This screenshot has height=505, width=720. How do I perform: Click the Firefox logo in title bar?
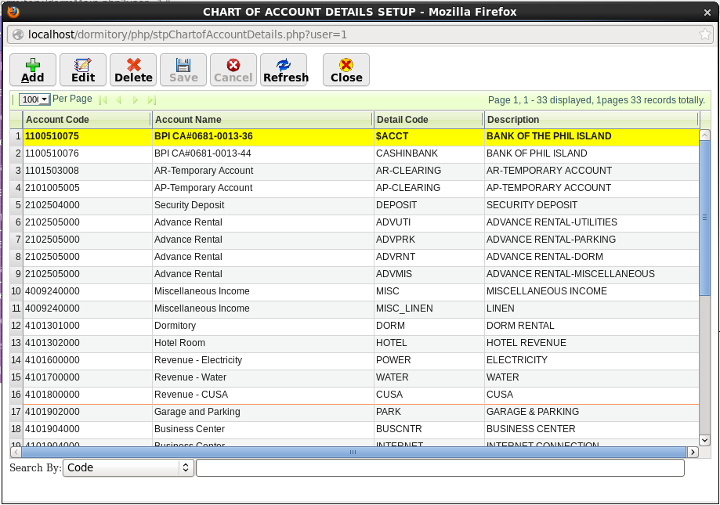click(x=12, y=11)
